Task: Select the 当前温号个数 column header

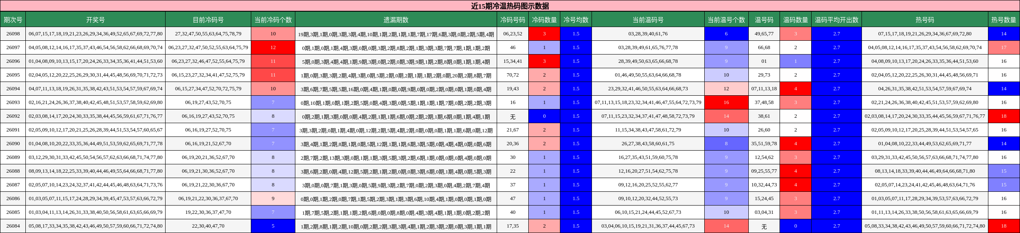Action: 726,20
